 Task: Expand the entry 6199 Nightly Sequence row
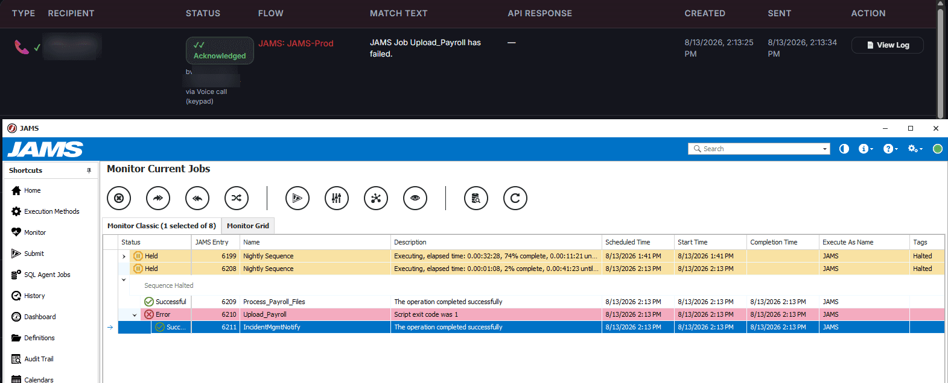click(x=124, y=257)
